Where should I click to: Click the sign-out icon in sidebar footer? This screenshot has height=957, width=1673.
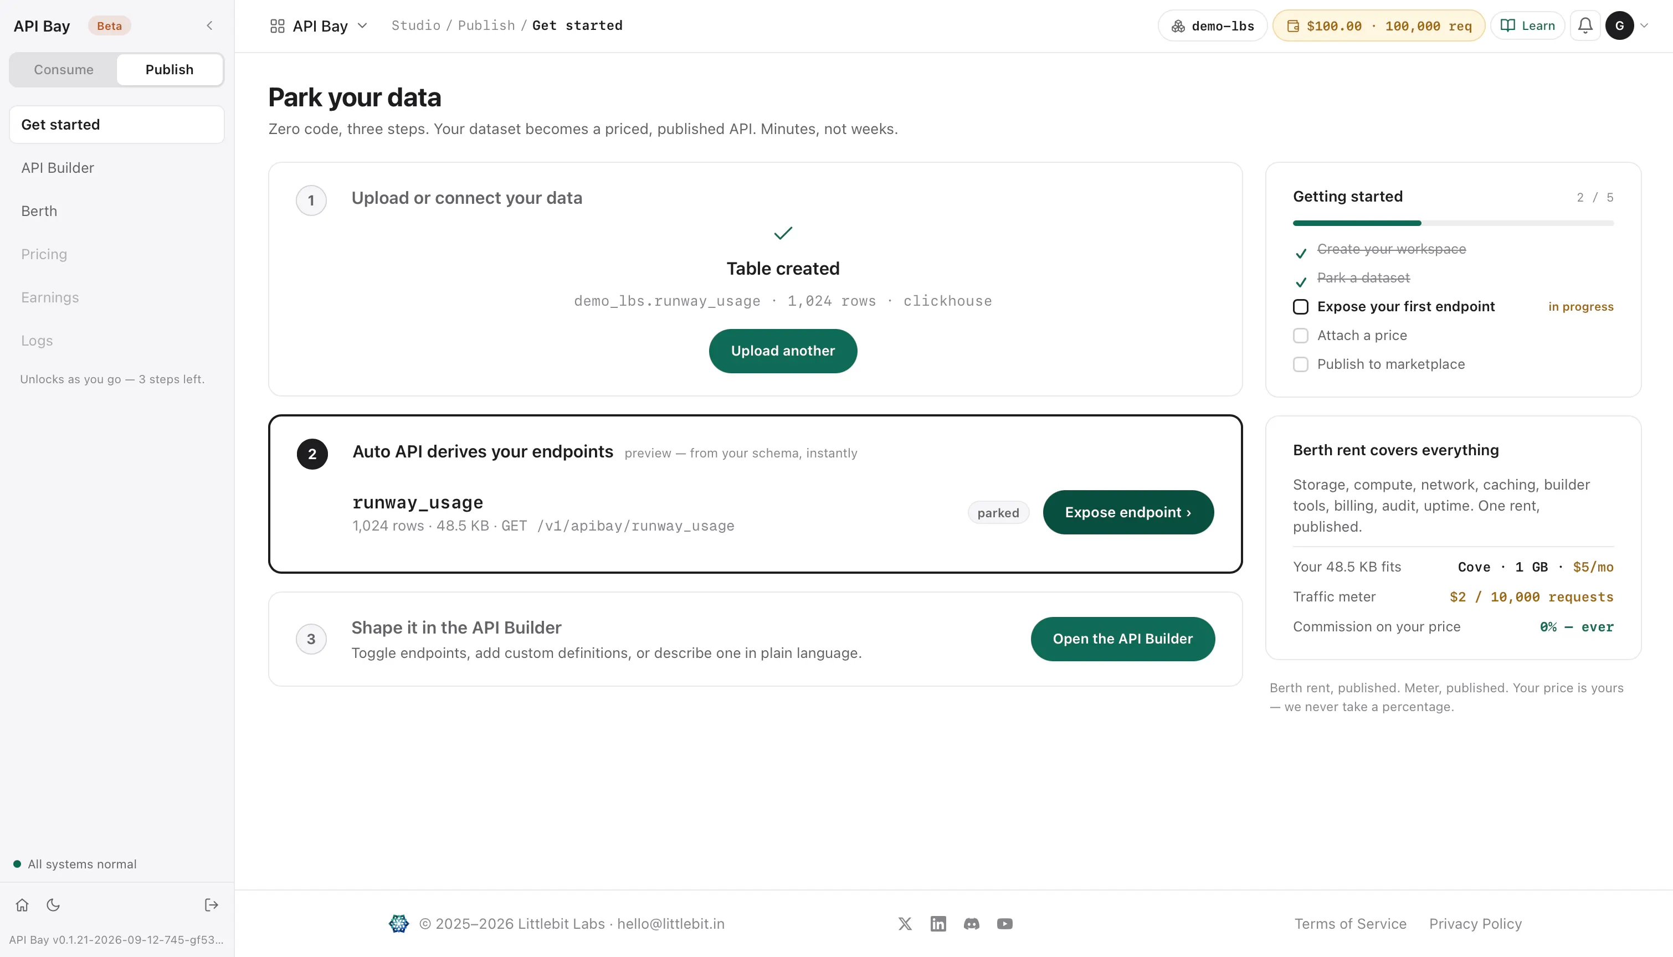(211, 905)
